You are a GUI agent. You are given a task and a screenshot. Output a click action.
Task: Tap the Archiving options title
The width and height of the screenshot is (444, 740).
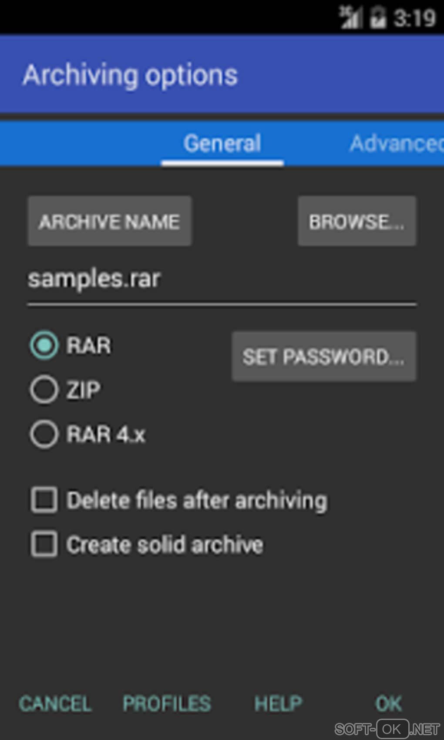(130, 75)
